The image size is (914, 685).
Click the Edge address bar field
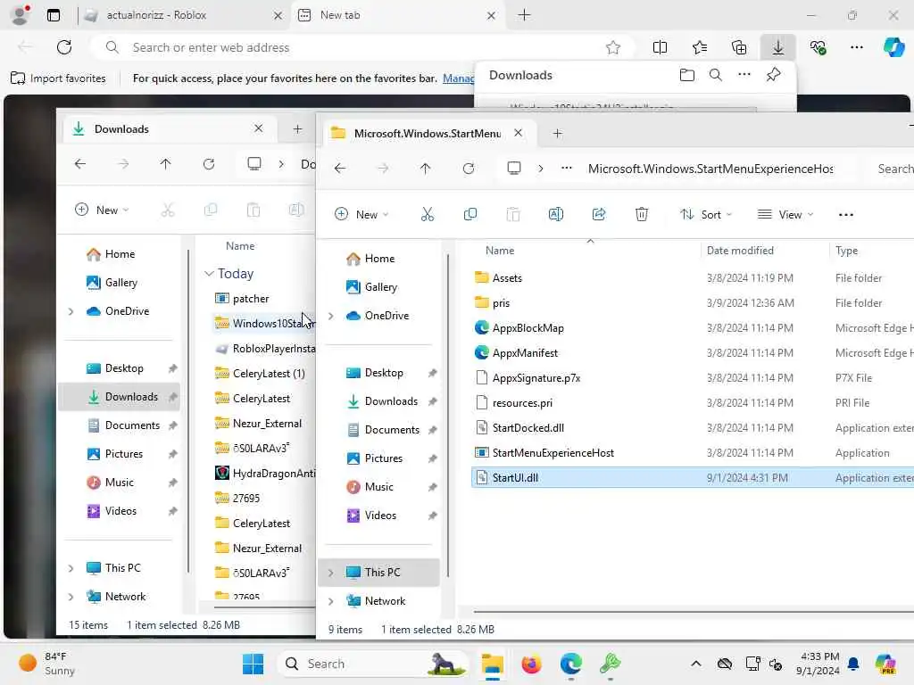click(x=361, y=48)
